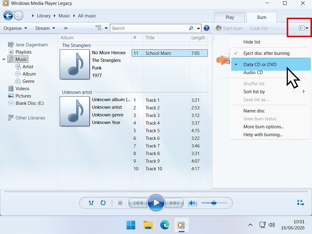The height and width of the screenshot is (234, 312).
Task: Open the search options dropdown arrow
Action: 198,28
